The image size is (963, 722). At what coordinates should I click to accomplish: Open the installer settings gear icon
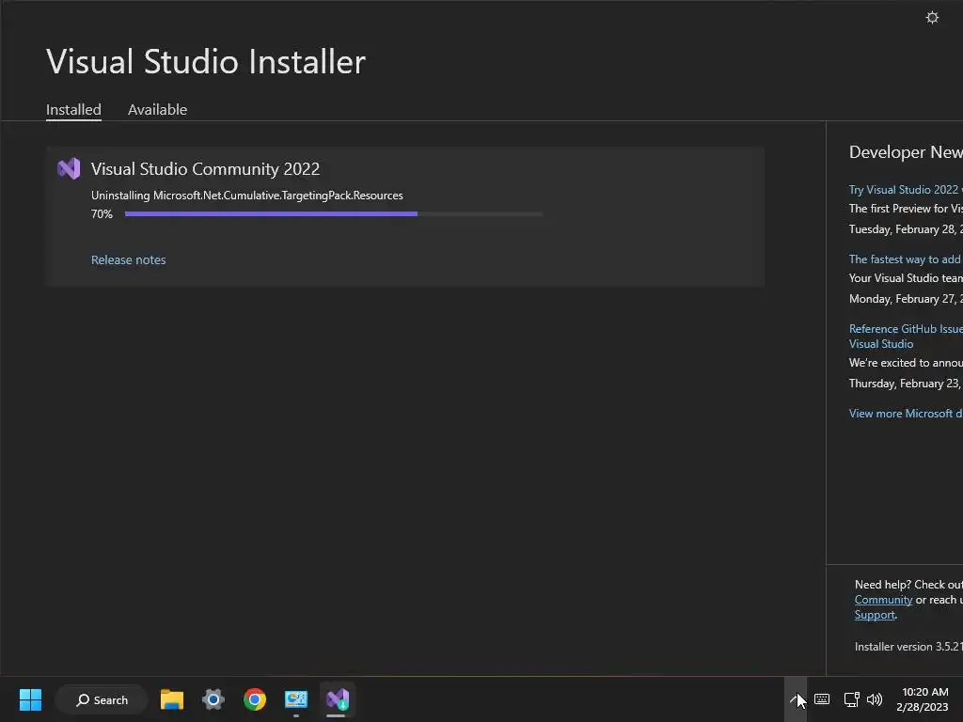pyautogui.click(x=932, y=17)
